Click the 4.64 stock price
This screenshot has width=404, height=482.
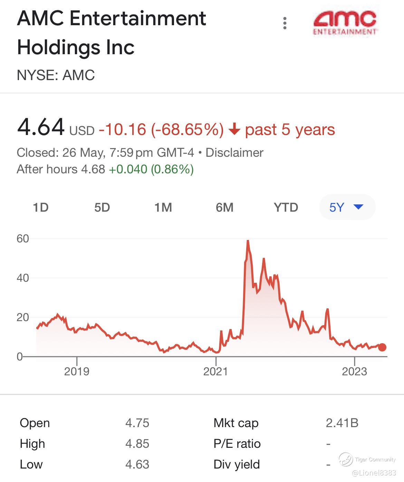click(x=40, y=127)
